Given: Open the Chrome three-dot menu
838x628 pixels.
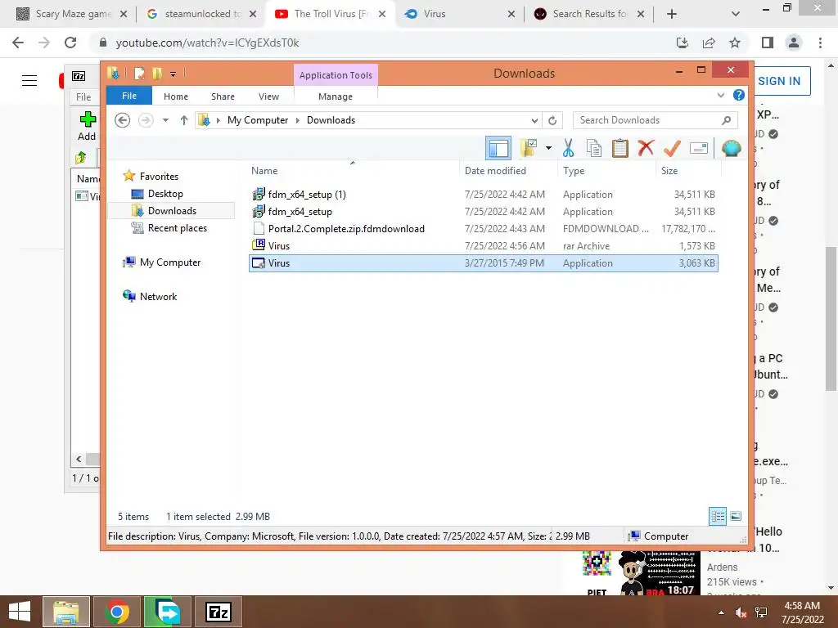Looking at the screenshot, I should (x=820, y=43).
